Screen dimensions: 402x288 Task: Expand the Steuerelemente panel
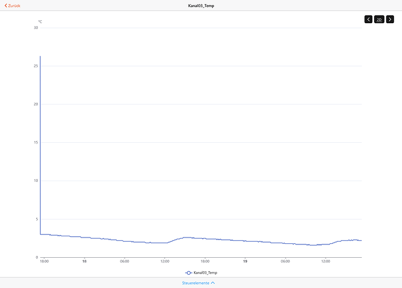(199, 283)
